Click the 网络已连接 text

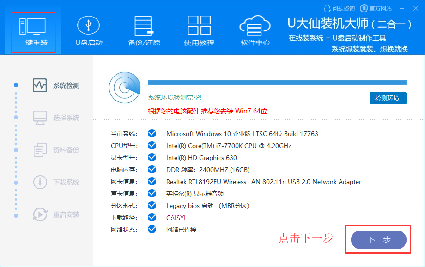coord(182,230)
